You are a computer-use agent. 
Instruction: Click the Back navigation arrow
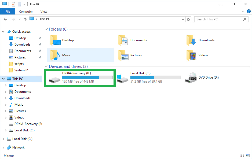click(5, 19)
